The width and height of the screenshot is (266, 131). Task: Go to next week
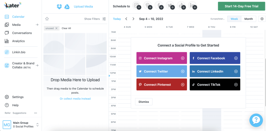pos(133,19)
